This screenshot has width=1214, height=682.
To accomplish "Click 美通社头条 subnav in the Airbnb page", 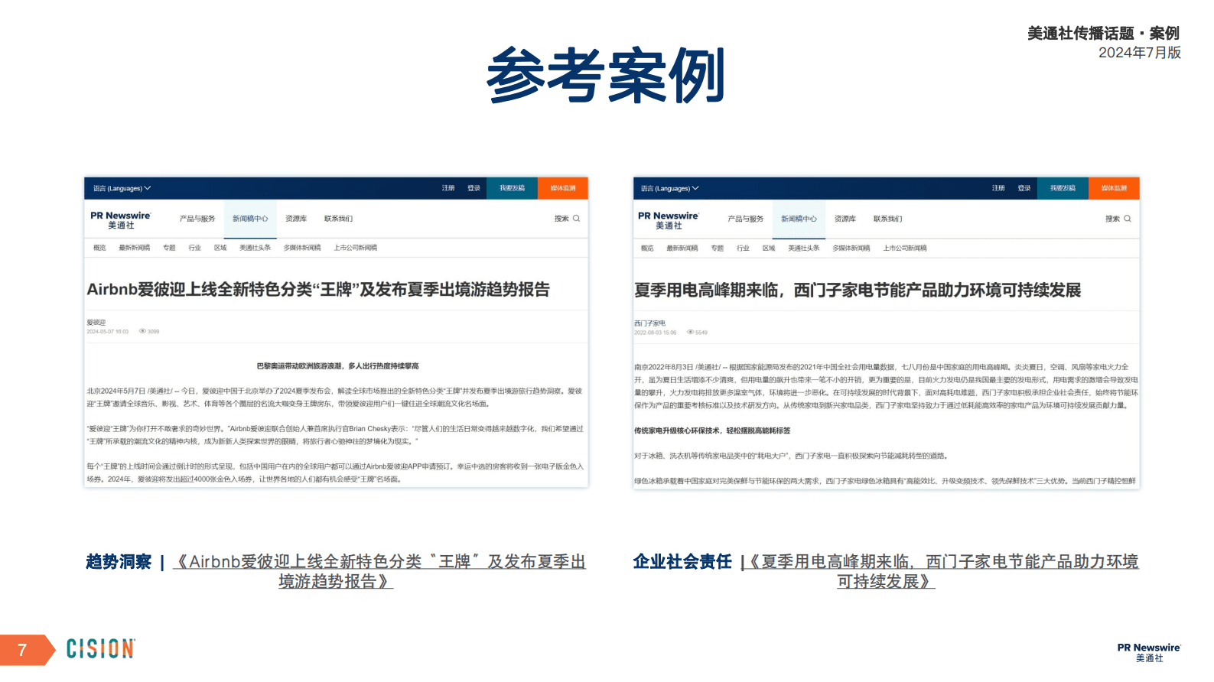I will 255,248.
